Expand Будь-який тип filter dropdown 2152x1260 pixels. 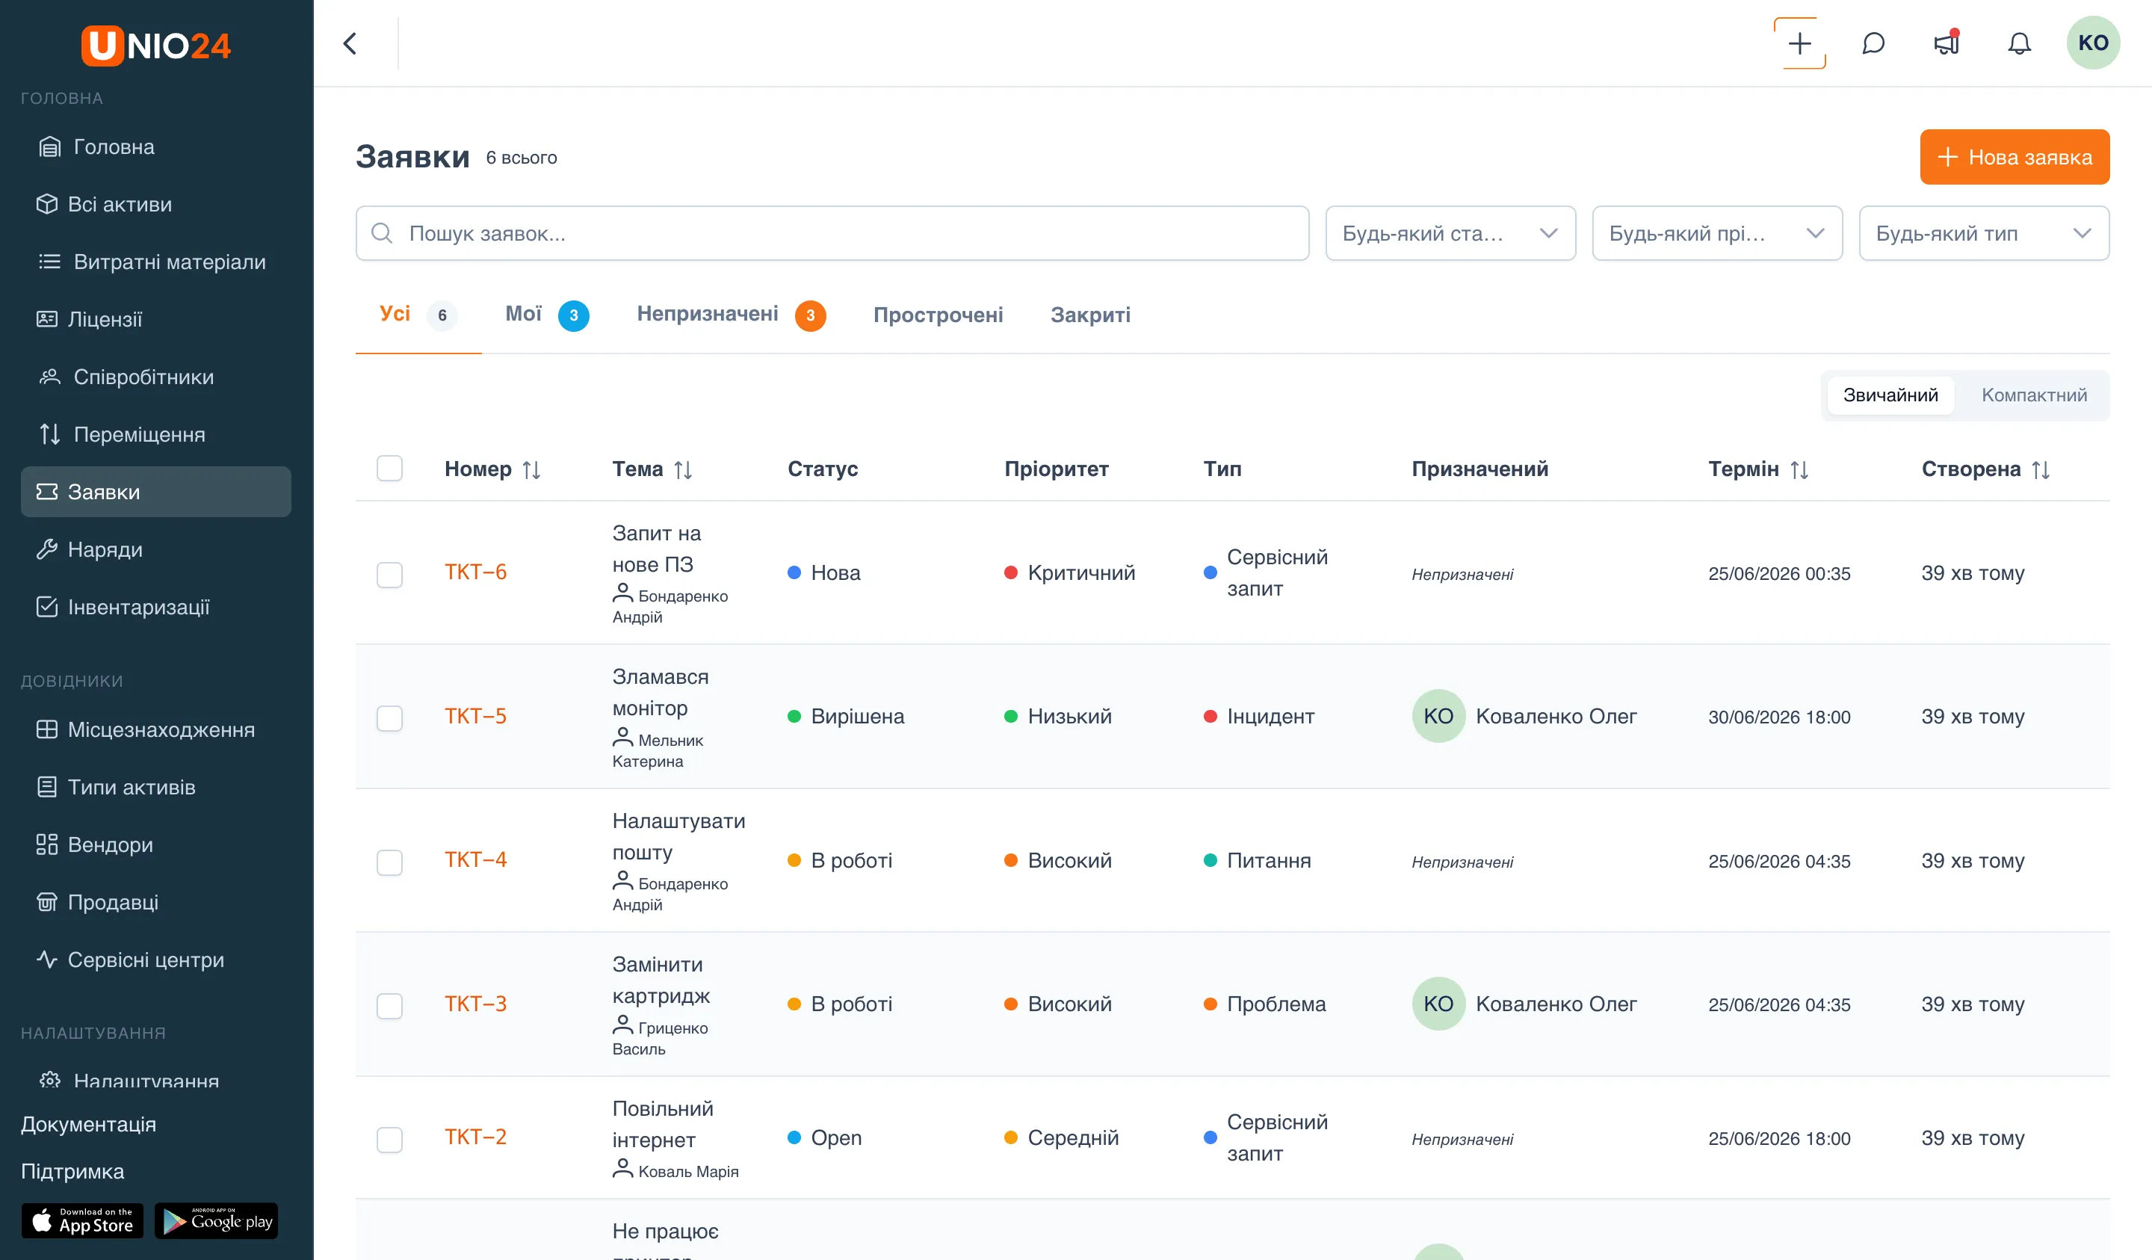coord(1983,233)
